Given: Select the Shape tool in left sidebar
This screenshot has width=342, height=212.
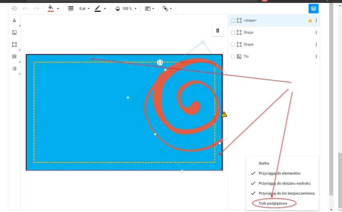Looking at the screenshot, I should (14, 45).
